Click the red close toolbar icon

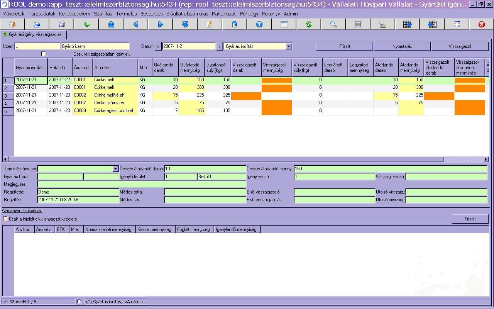click(481, 24)
